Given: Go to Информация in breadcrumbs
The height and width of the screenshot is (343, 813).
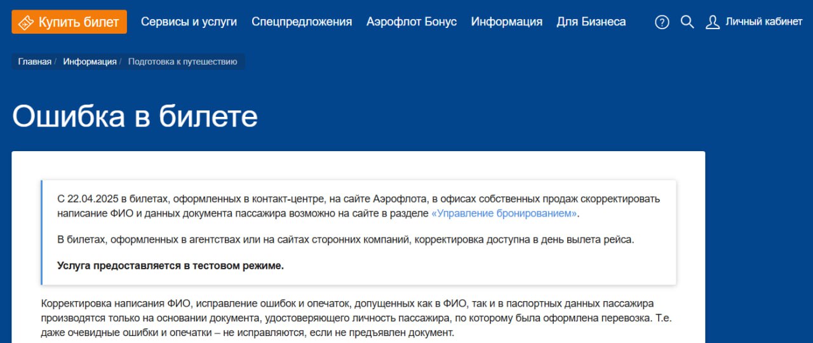Looking at the screenshot, I should coord(90,62).
